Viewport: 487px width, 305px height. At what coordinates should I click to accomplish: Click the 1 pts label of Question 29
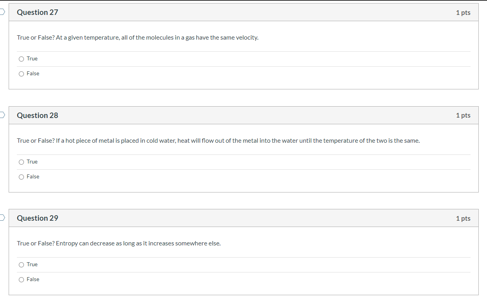tap(463, 218)
